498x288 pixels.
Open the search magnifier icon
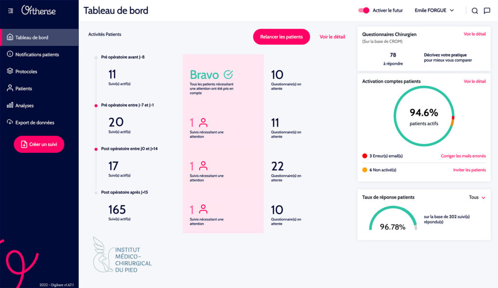[x=475, y=11]
